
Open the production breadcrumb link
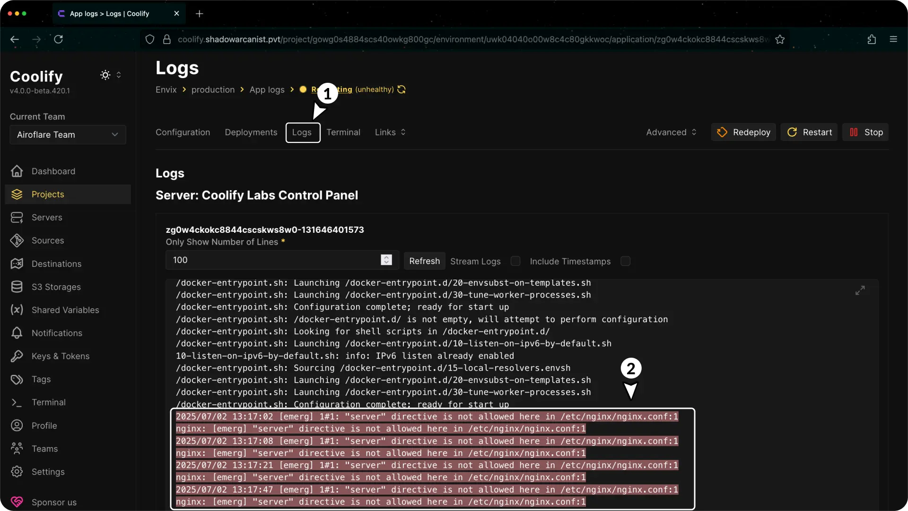click(213, 90)
